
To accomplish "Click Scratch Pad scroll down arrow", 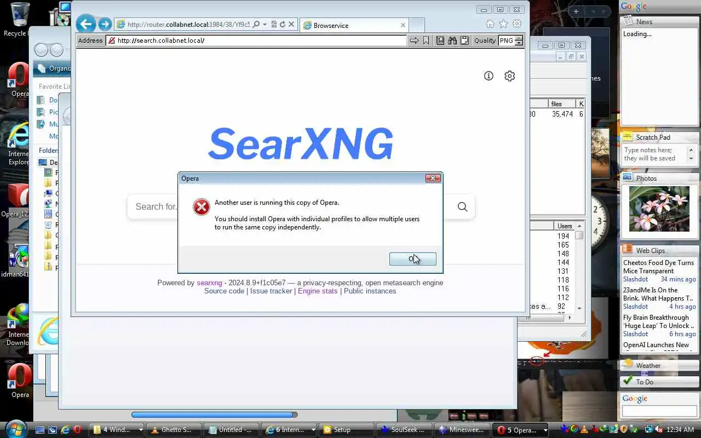I will (x=691, y=159).
